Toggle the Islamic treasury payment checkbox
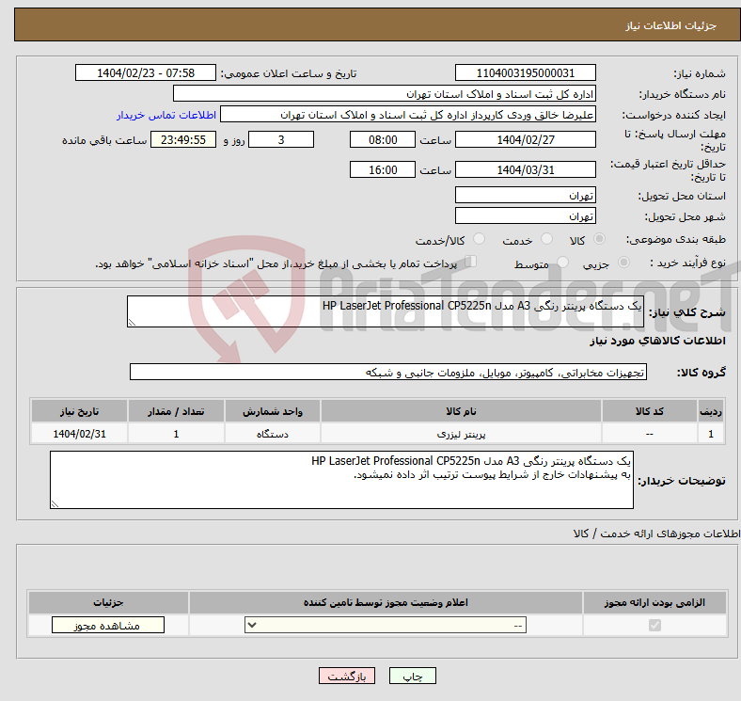This screenshot has width=741, height=701. pos(471,262)
